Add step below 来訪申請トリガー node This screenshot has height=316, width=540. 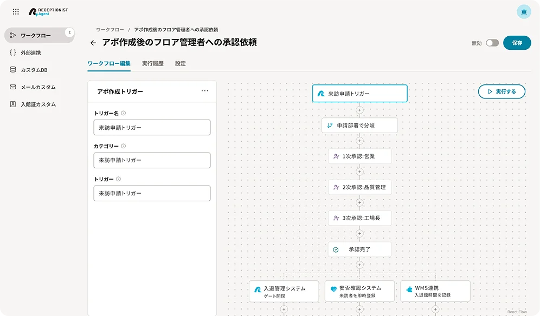click(359, 110)
